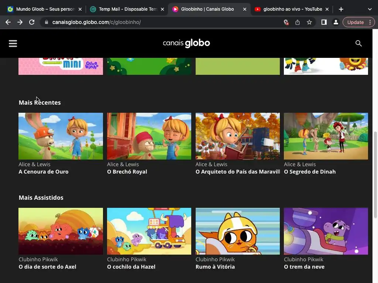This screenshot has height=283, width=378.
Task: Open the plain light green banner thumbnail
Action: 238,66
